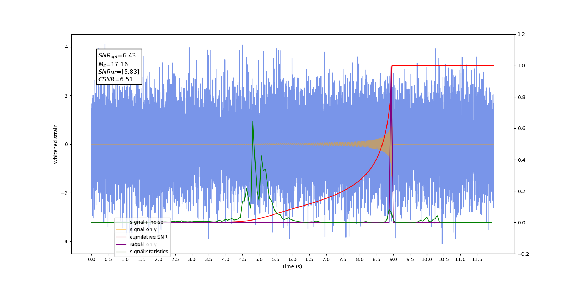Click the x-axis tick label 7.0

click(326, 259)
